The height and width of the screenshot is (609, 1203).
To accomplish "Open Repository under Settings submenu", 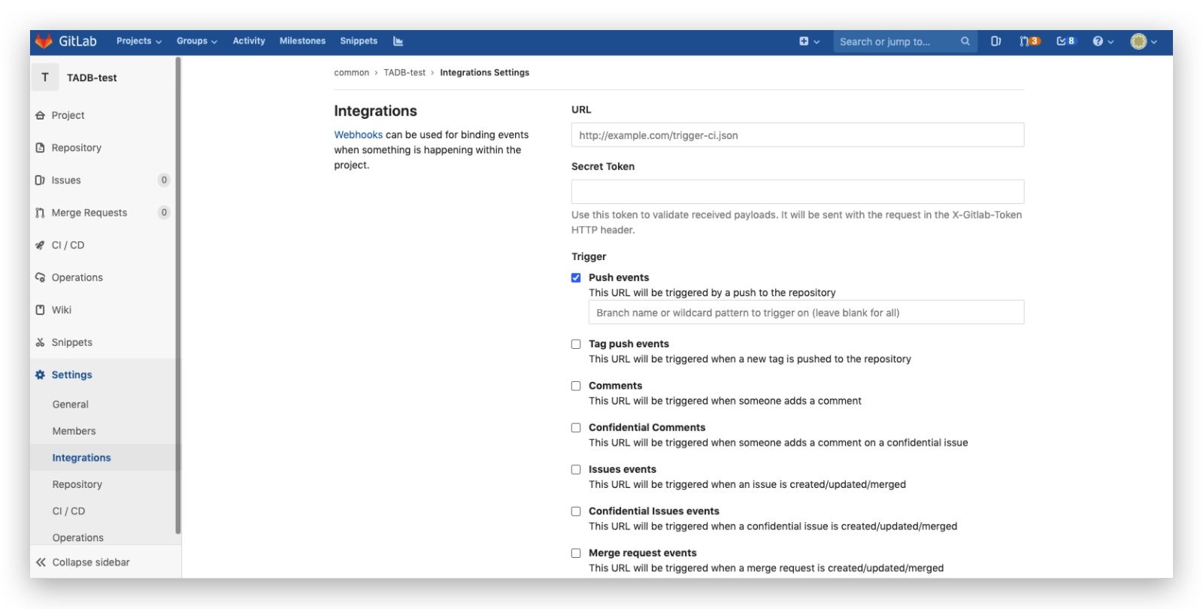I will coord(77,484).
